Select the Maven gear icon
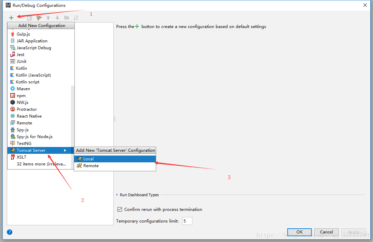373x242 pixels. [x=13, y=89]
